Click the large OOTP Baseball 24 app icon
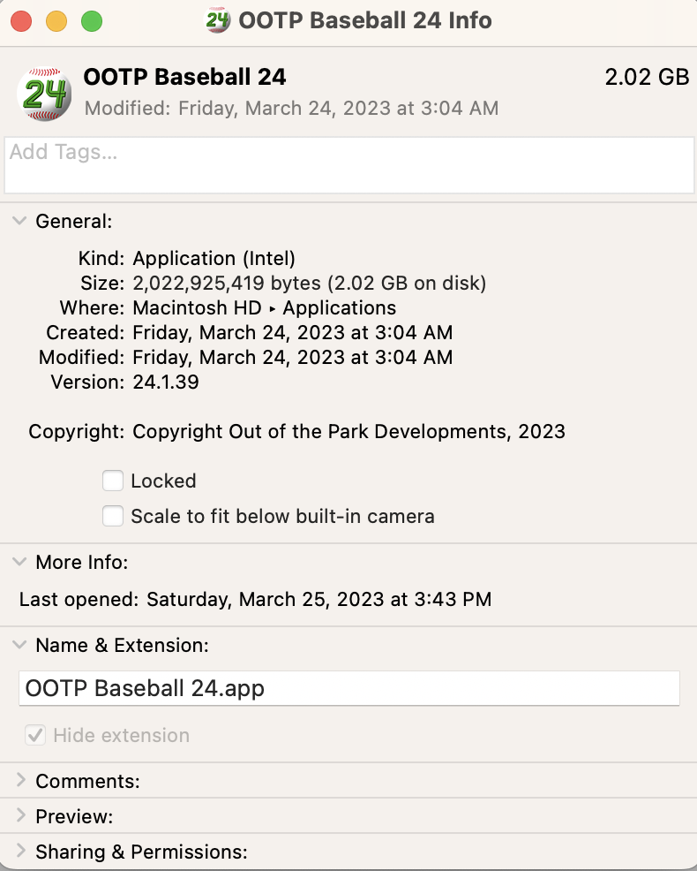This screenshot has width=697, height=871. click(44, 93)
